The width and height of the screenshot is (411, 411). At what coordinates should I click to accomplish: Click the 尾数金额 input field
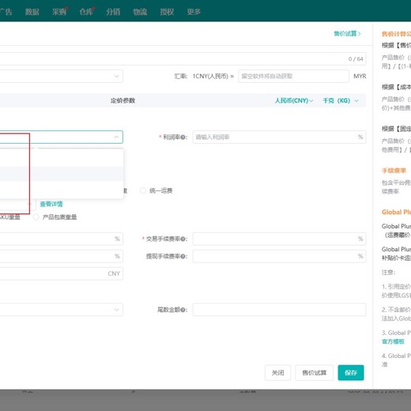point(279,310)
